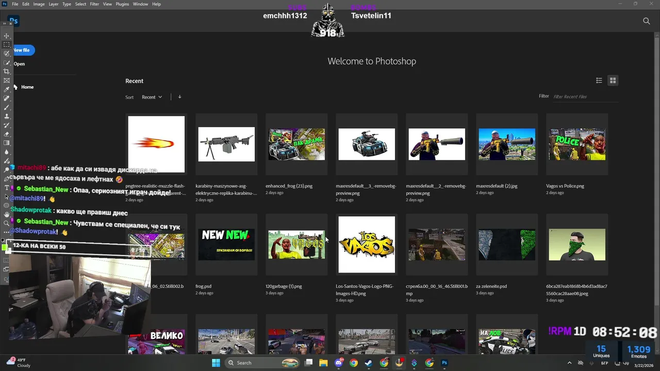Select the Crop tool
Screen dimensions: 660x371
[x=7, y=72]
